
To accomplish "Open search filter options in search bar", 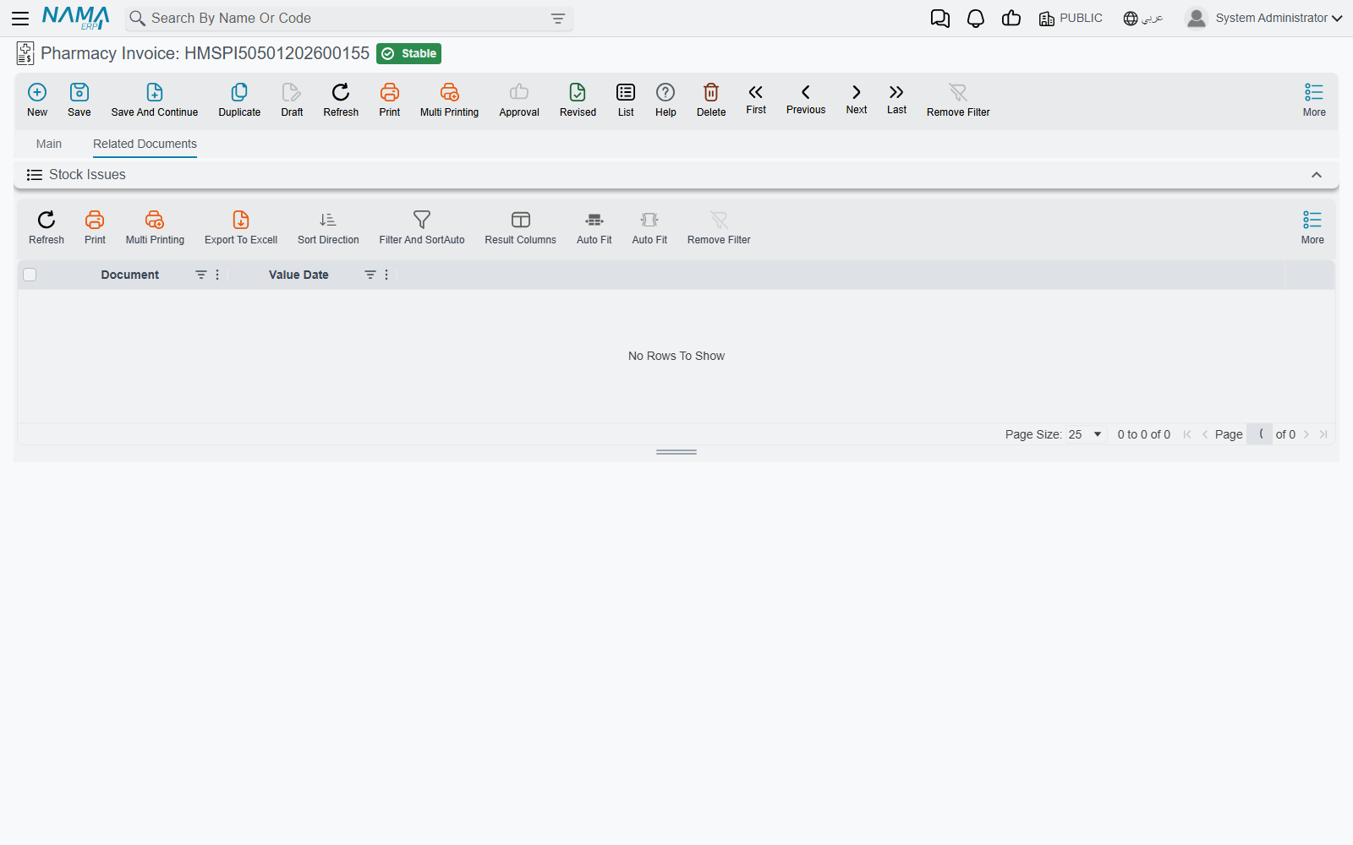I will (x=558, y=19).
